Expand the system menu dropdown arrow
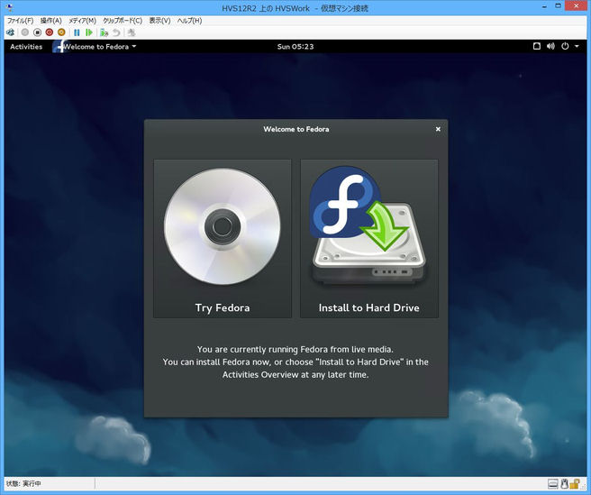The height and width of the screenshot is (495, 591). 577,46
